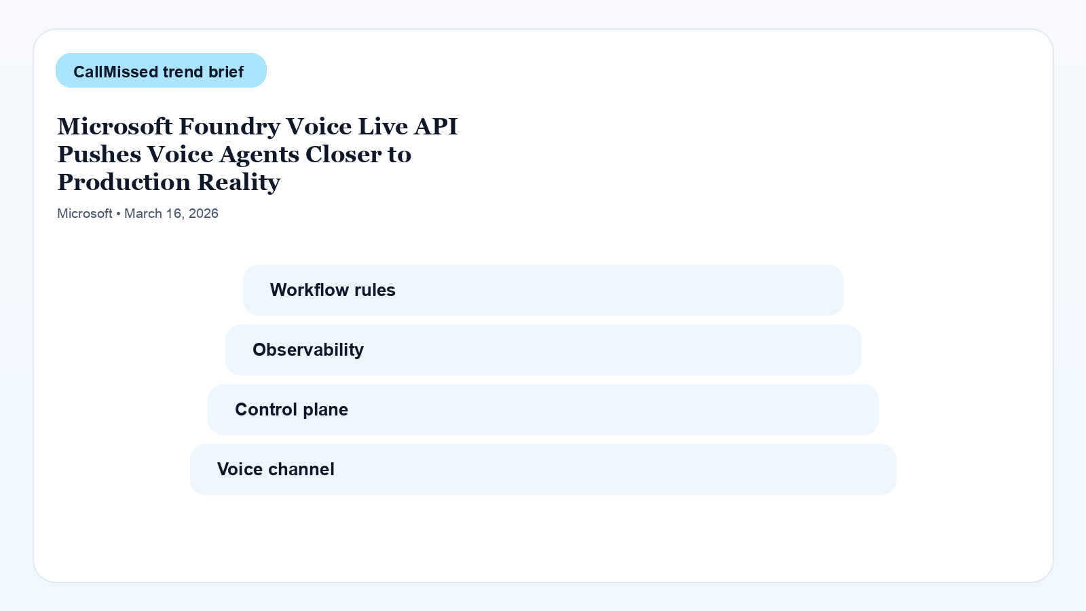Select the Voice channel layer bar

(543, 469)
